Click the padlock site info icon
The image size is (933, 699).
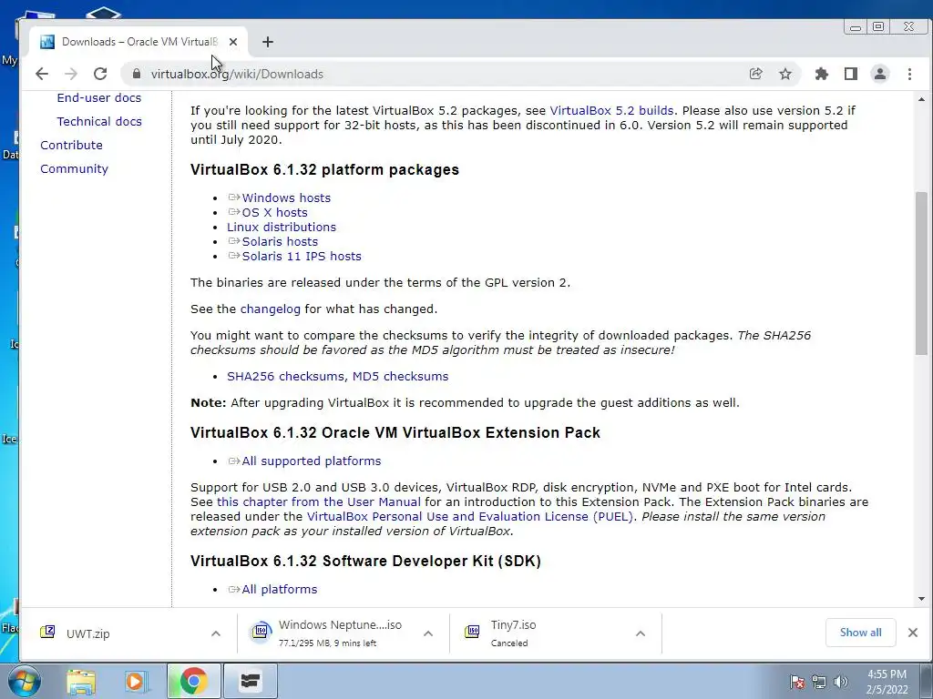pos(137,74)
